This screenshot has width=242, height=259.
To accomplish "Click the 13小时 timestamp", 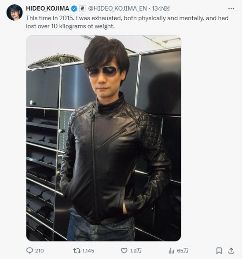I will click(x=161, y=8).
